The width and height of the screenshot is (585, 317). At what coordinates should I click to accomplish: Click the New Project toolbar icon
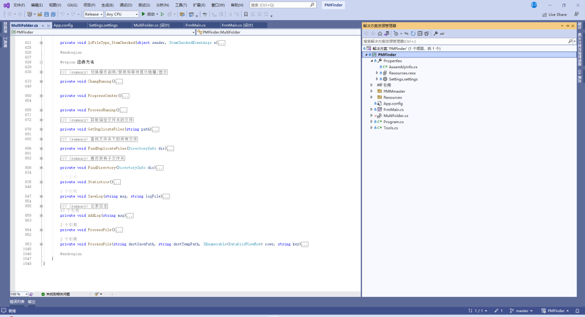coord(29,14)
